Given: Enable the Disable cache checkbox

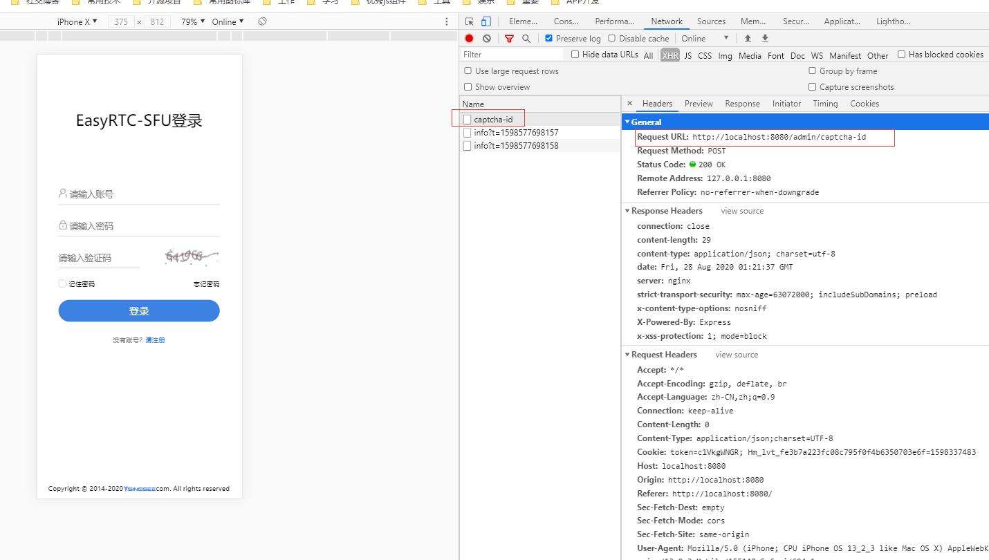Looking at the screenshot, I should [x=612, y=39].
